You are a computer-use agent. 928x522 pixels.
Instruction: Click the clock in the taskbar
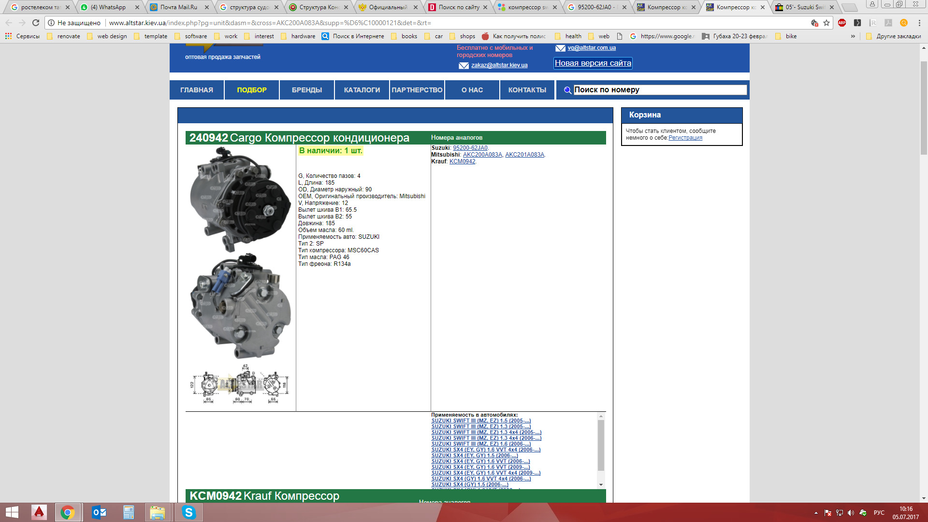click(906, 513)
